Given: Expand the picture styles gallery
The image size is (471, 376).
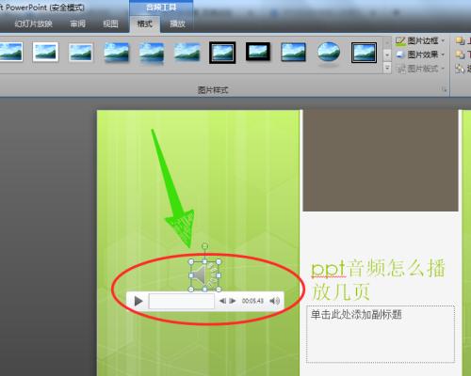Looking at the screenshot, I should coord(387,67).
